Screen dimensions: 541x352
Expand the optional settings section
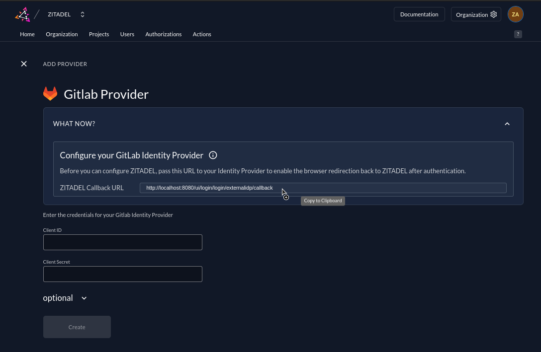coord(65,298)
